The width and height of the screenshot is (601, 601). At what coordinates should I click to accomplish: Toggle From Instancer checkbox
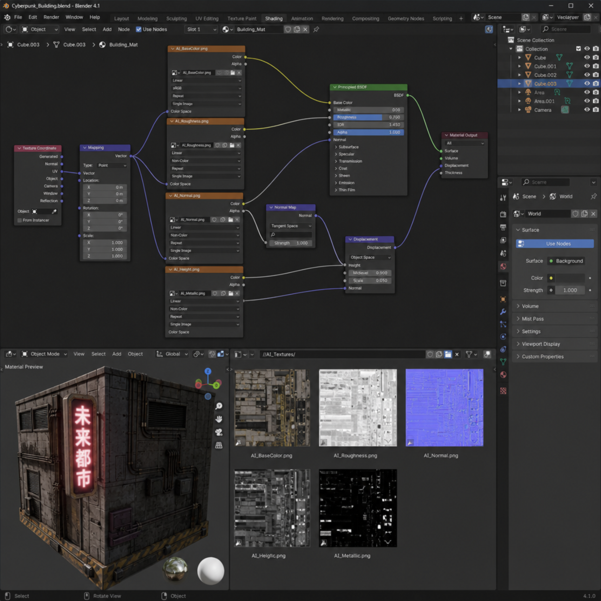19,220
